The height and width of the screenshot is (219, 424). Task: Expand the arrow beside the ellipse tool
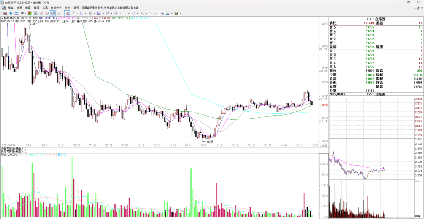pos(137,13)
